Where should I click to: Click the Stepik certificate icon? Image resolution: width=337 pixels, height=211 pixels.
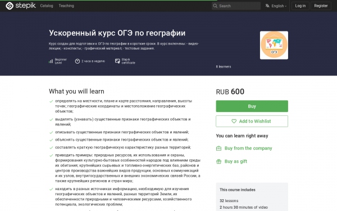pos(117,61)
